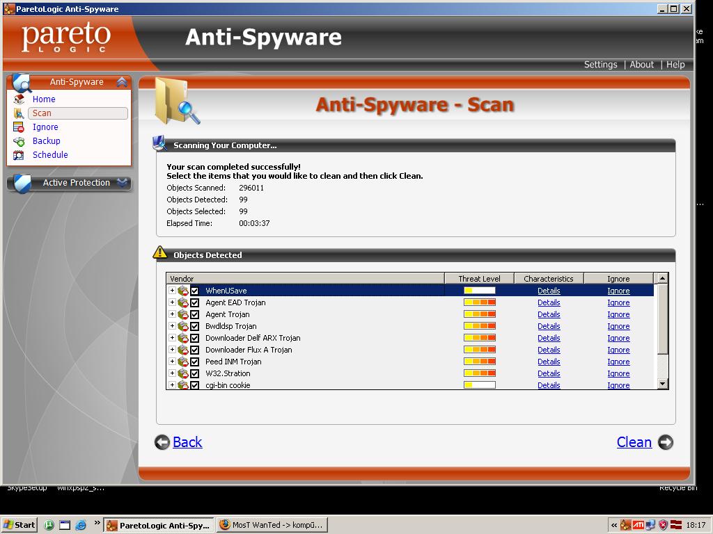Expand the Peed INM Trojan entry
Screen dimensions: 713x534
pos(172,362)
